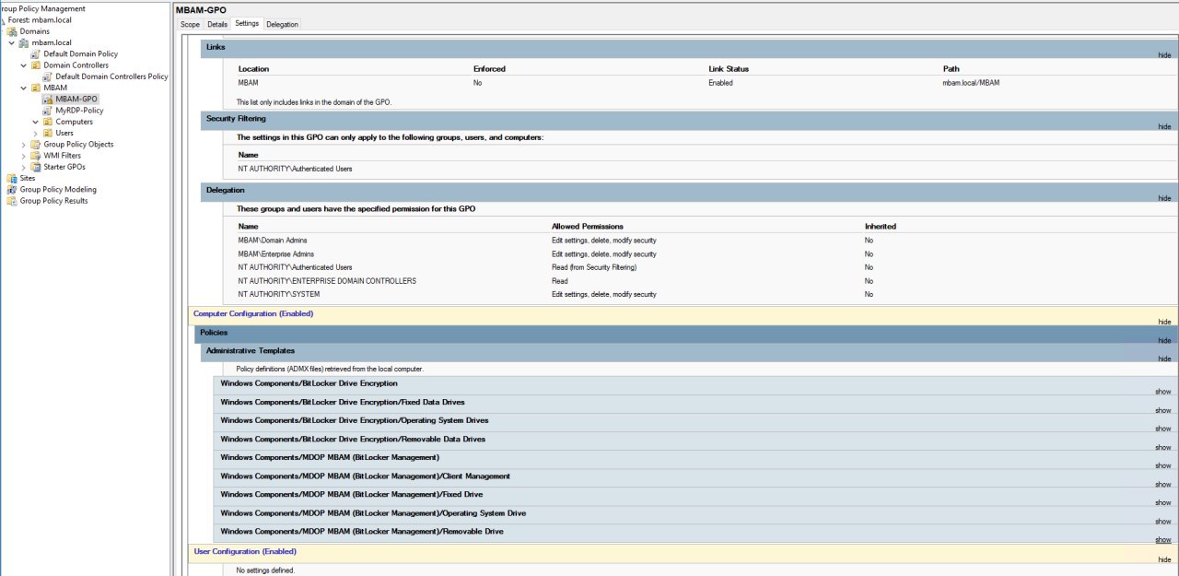Click NT AUTHORITY\ENTERPRISE DOMAIN CONTROLLERS entry
The width and height of the screenshot is (1179, 576).
(x=327, y=281)
